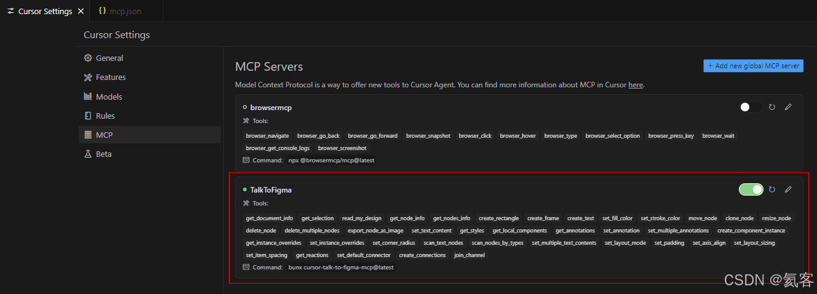Click Rules document icon in sidebar

[88, 116]
